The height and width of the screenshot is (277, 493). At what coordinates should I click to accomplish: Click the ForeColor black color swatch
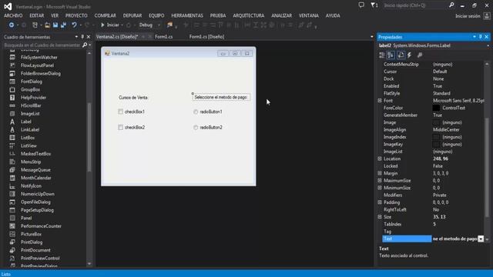[436, 108]
